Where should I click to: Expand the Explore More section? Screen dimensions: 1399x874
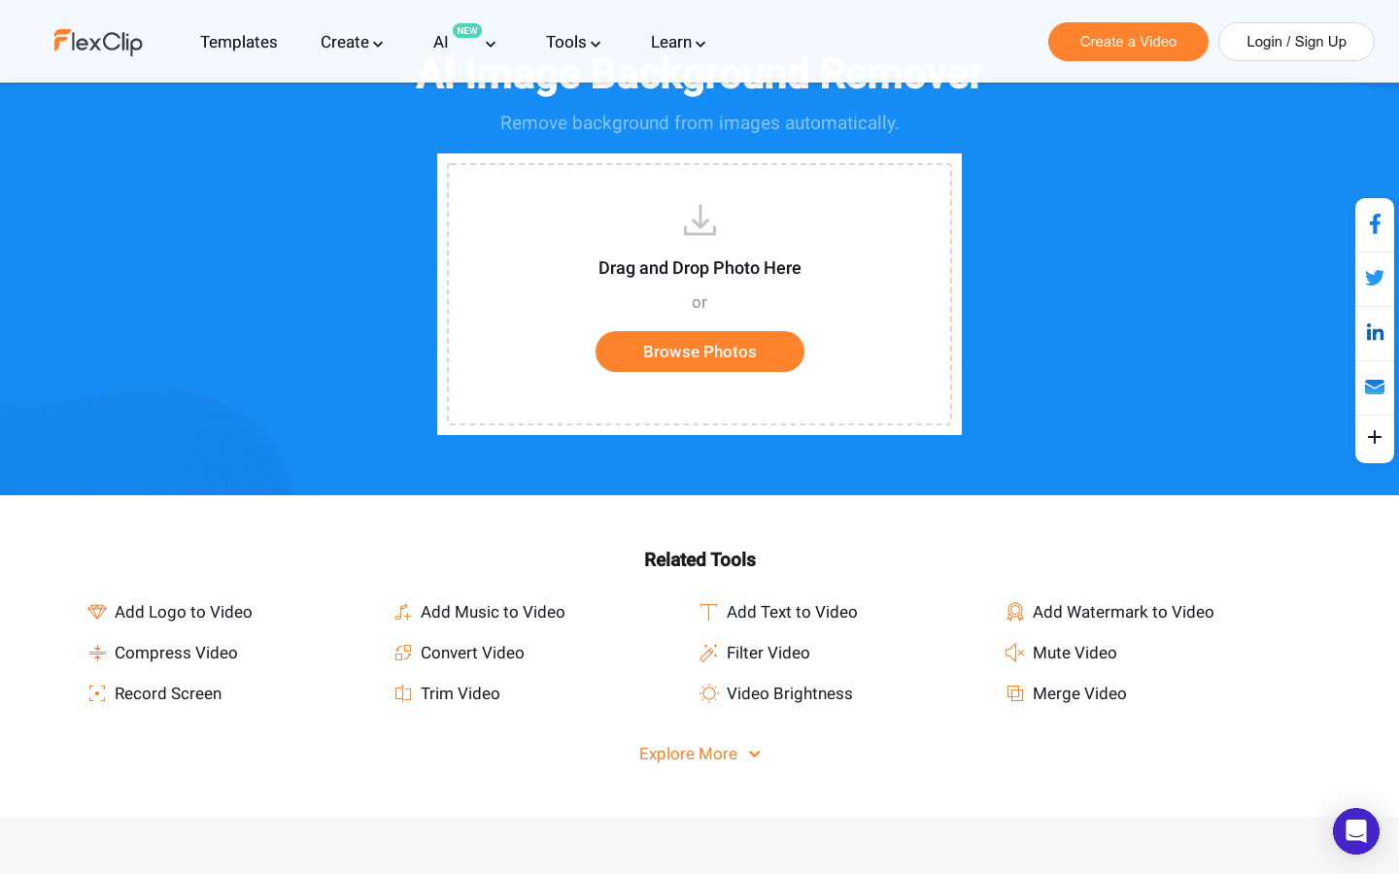pyautogui.click(x=699, y=754)
